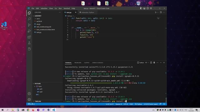Switch to the OUTPUT panel tab
The height and width of the screenshot is (112, 200).
pos(87,63)
